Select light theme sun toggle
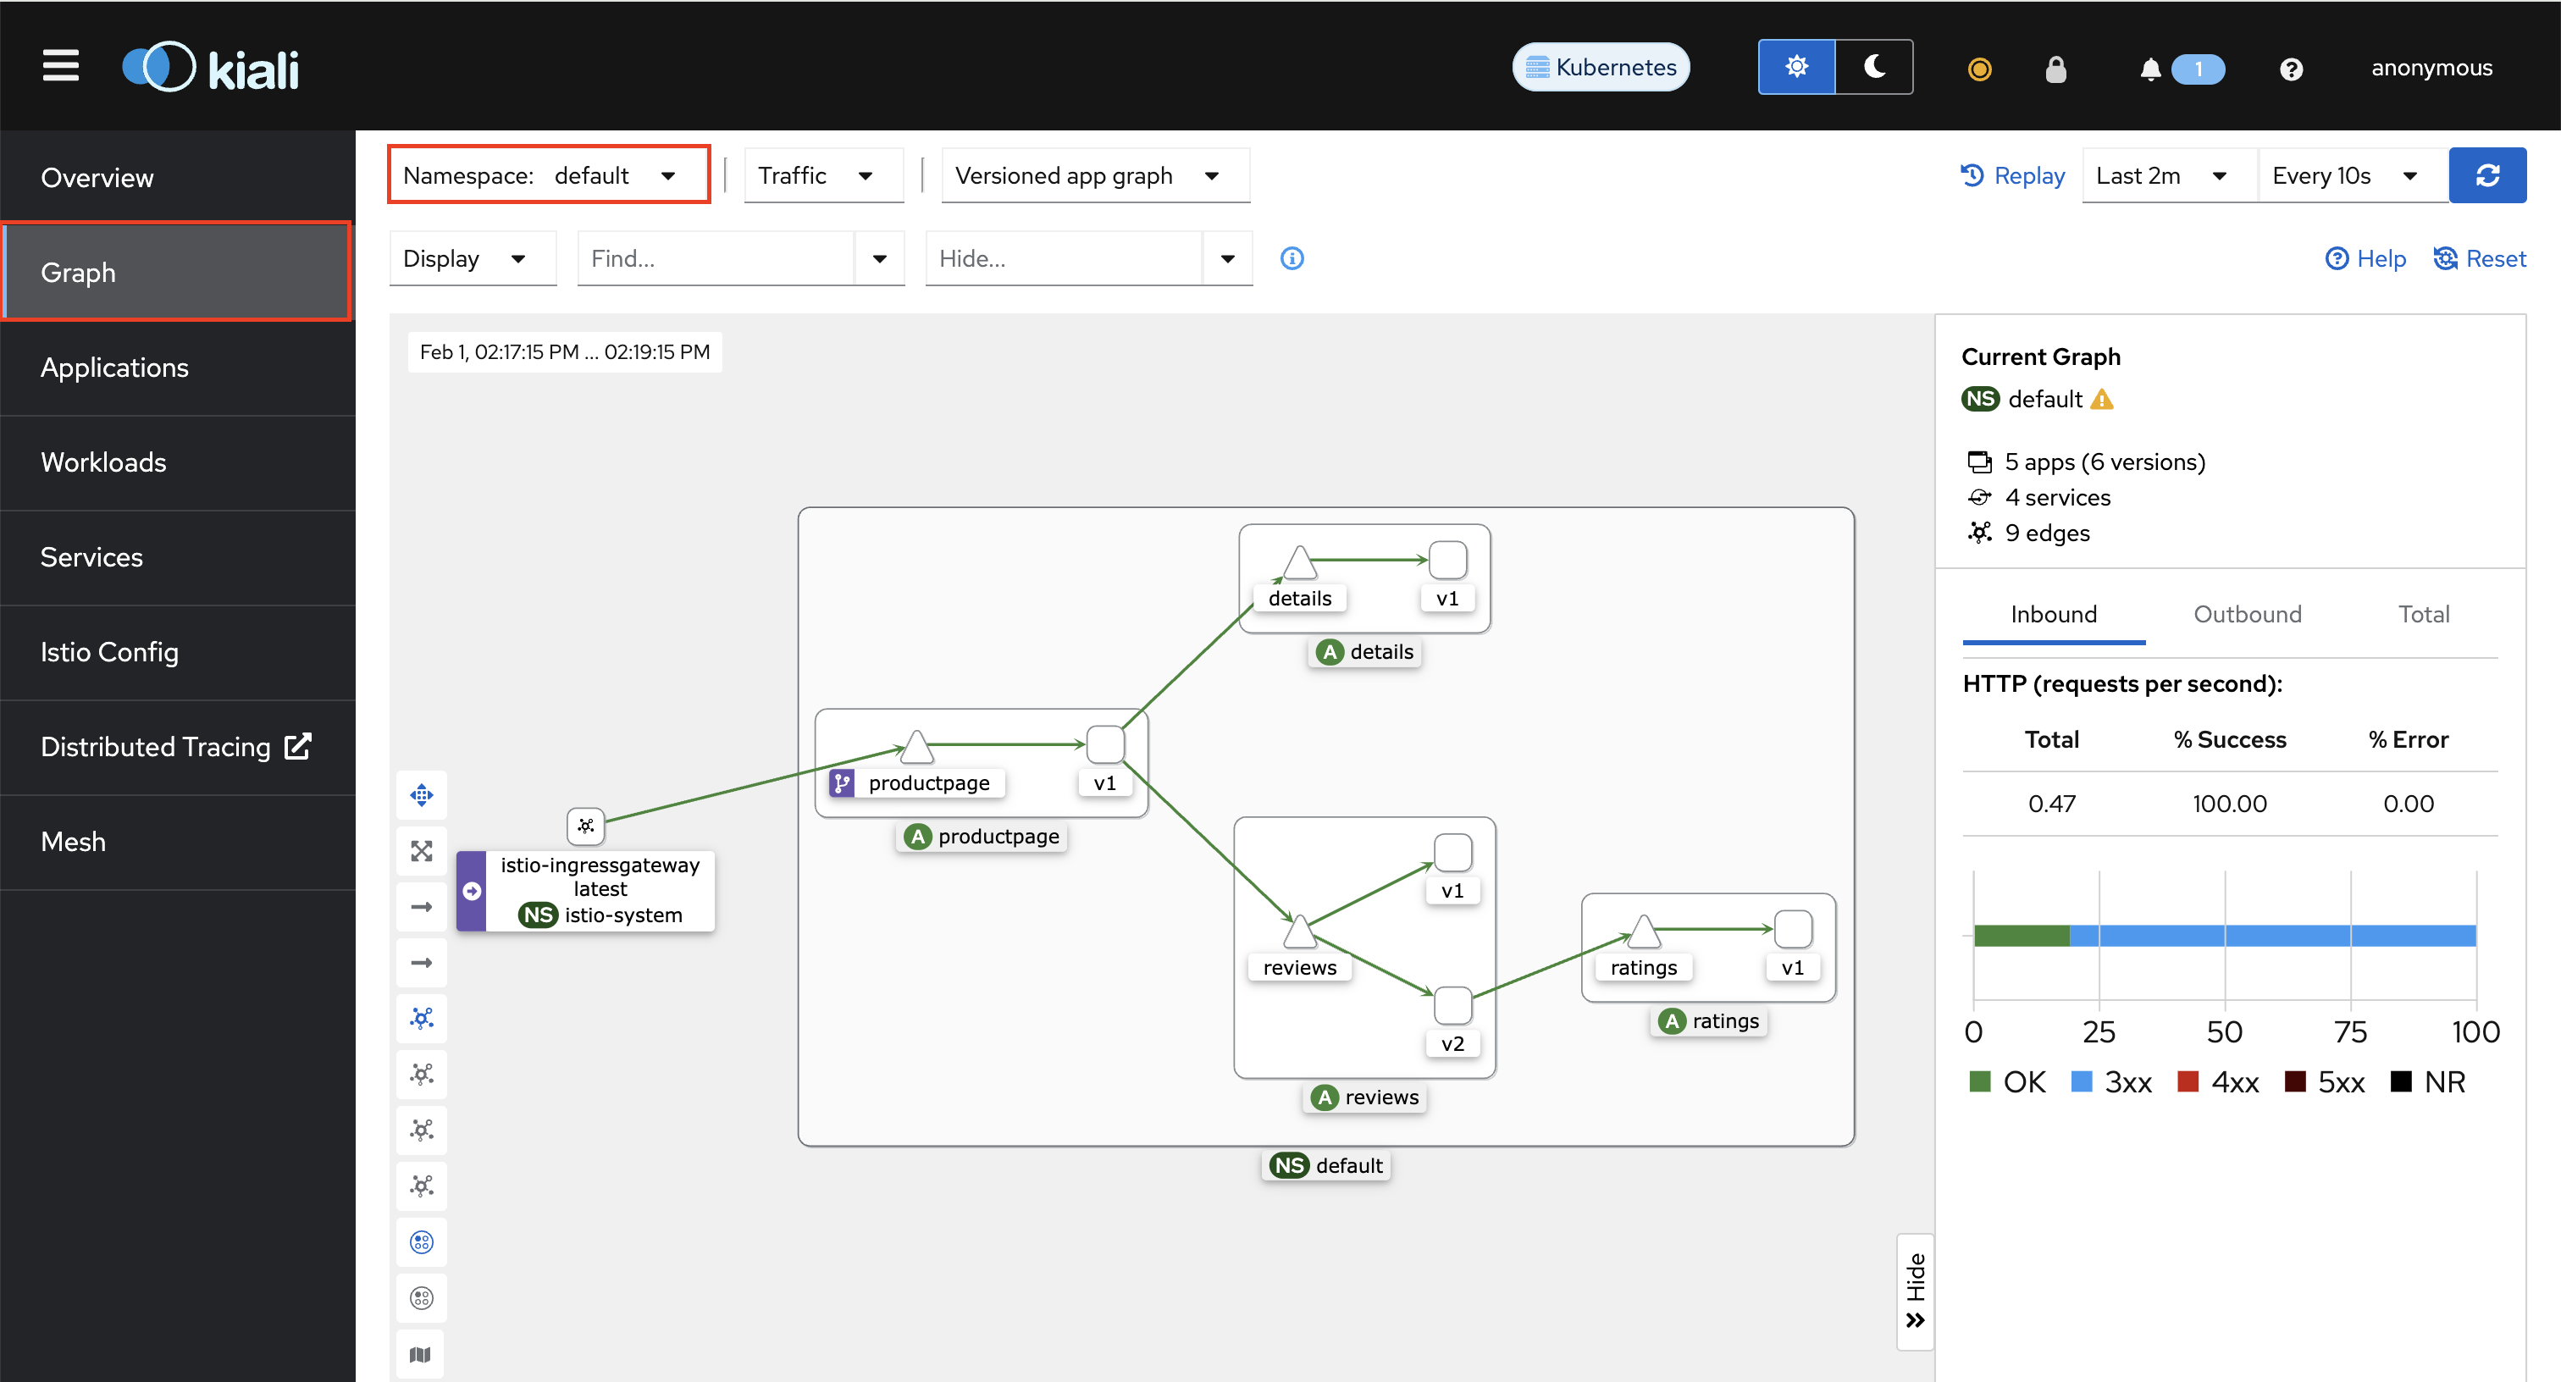This screenshot has width=2561, height=1382. 1796,67
